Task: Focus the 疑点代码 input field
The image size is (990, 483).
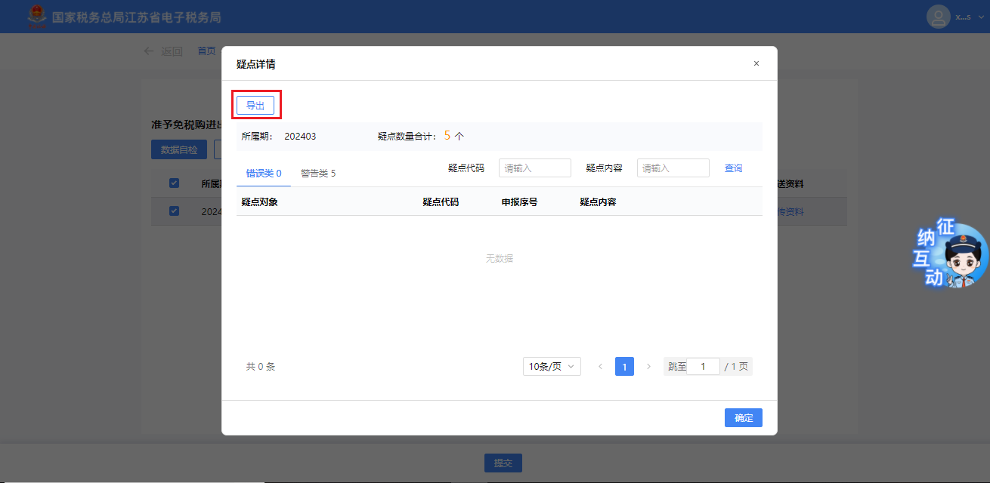Action: coord(534,168)
